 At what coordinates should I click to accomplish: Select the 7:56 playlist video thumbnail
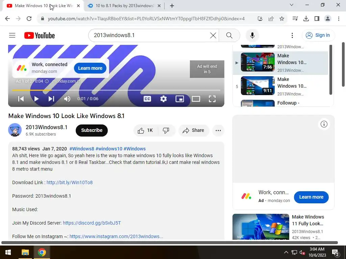(258, 62)
